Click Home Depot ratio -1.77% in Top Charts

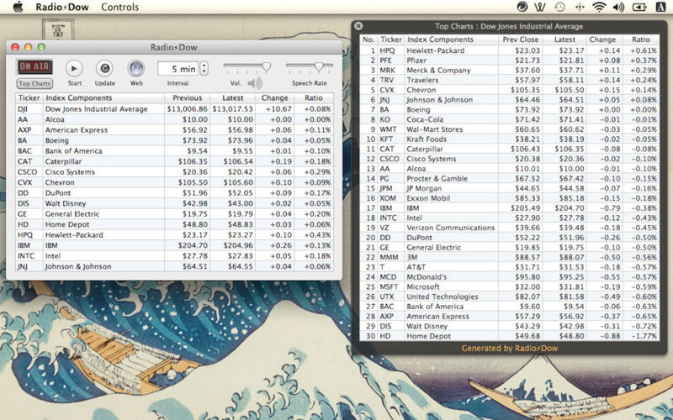click(x=644, y=337)
